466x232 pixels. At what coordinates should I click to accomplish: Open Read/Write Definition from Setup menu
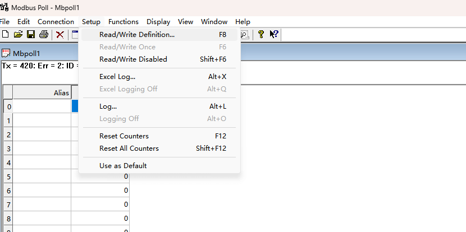[x=136, y=34]
